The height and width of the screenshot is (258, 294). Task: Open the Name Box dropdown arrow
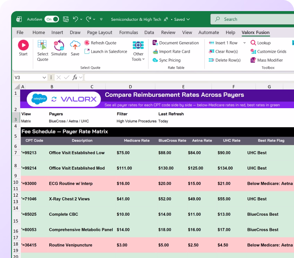44,77
